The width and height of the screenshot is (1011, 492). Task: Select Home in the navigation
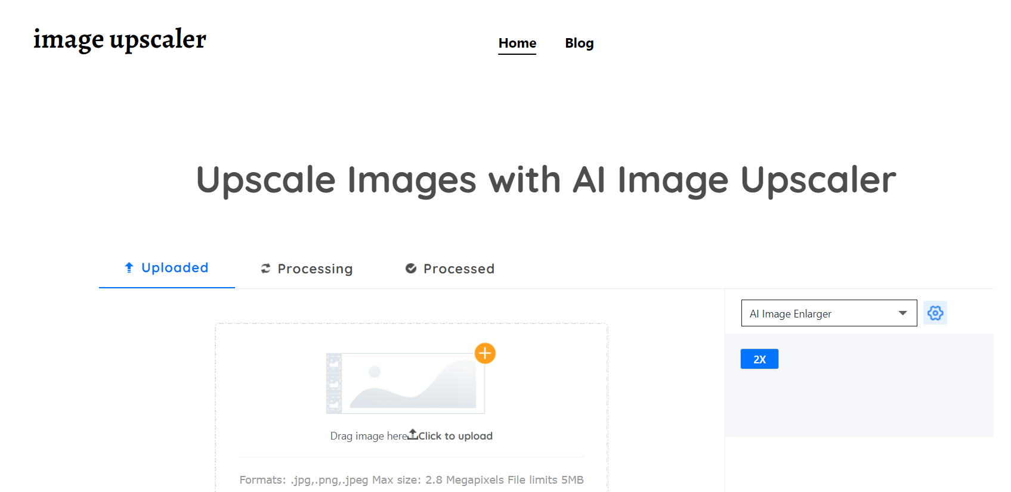pos(517,43)
